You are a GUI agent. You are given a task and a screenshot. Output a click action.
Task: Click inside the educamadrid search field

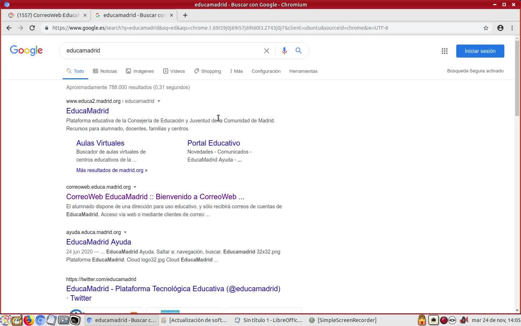pos(159,51)
